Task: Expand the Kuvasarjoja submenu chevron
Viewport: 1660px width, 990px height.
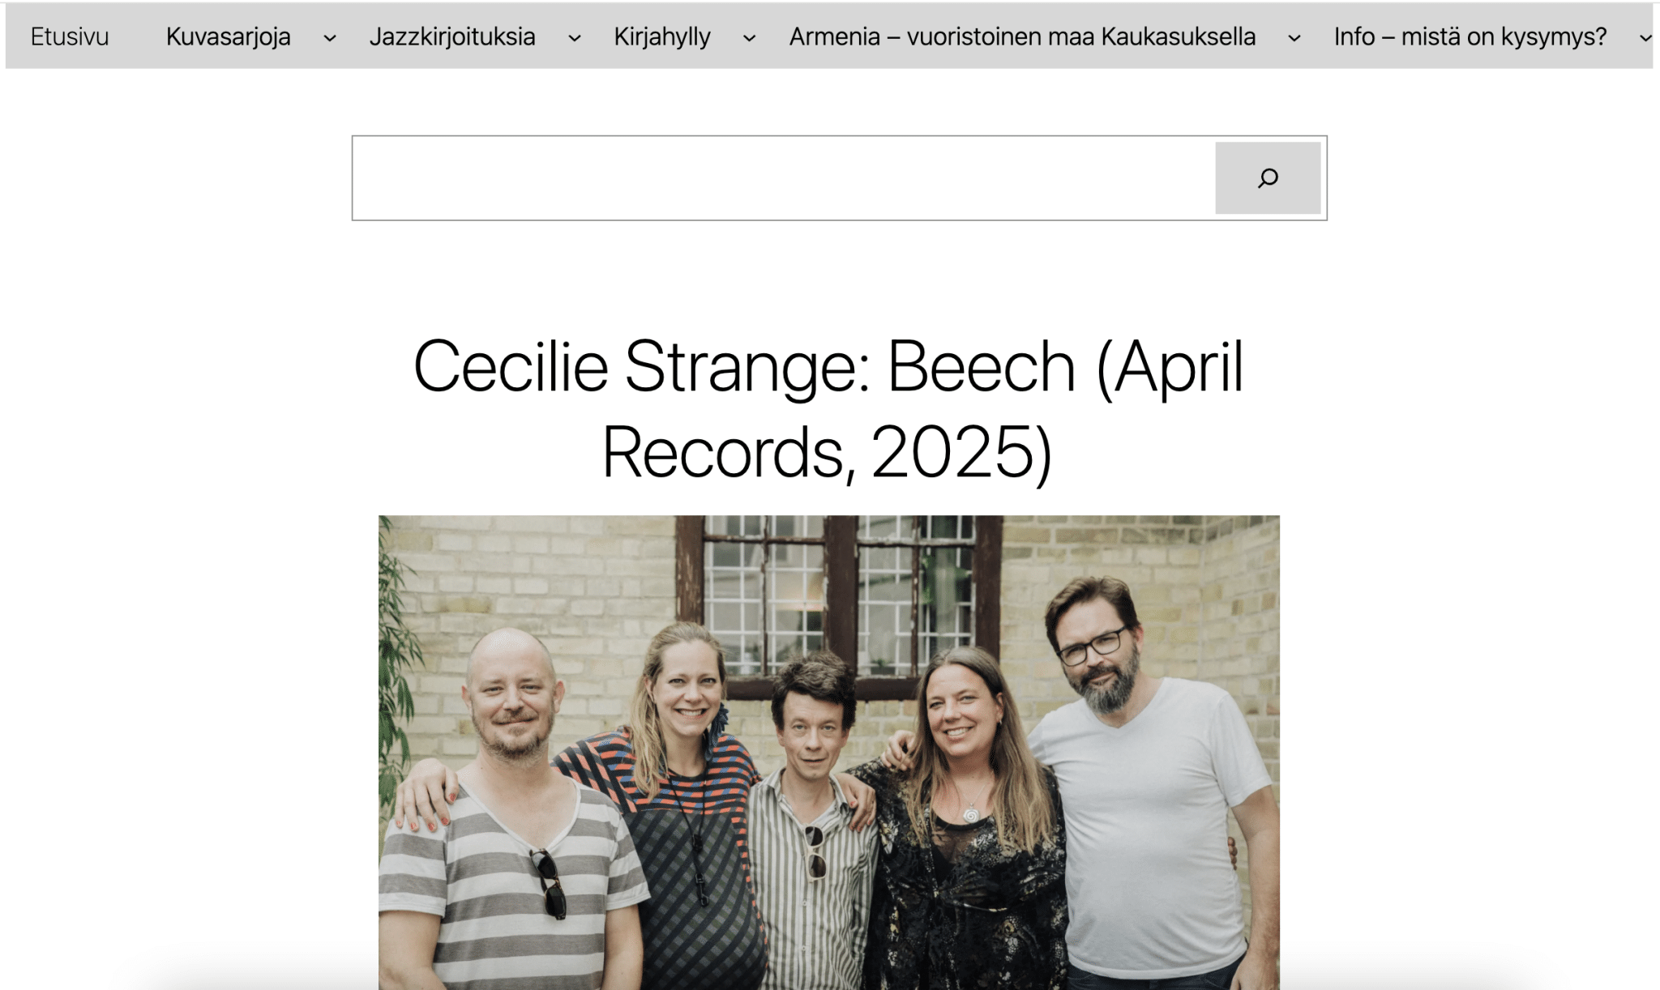Action: click(330, 38)
